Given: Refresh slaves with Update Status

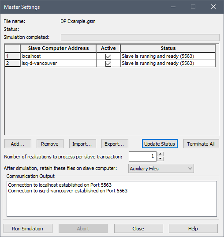Looking at the screenshot, I should [x=160, y=144].
